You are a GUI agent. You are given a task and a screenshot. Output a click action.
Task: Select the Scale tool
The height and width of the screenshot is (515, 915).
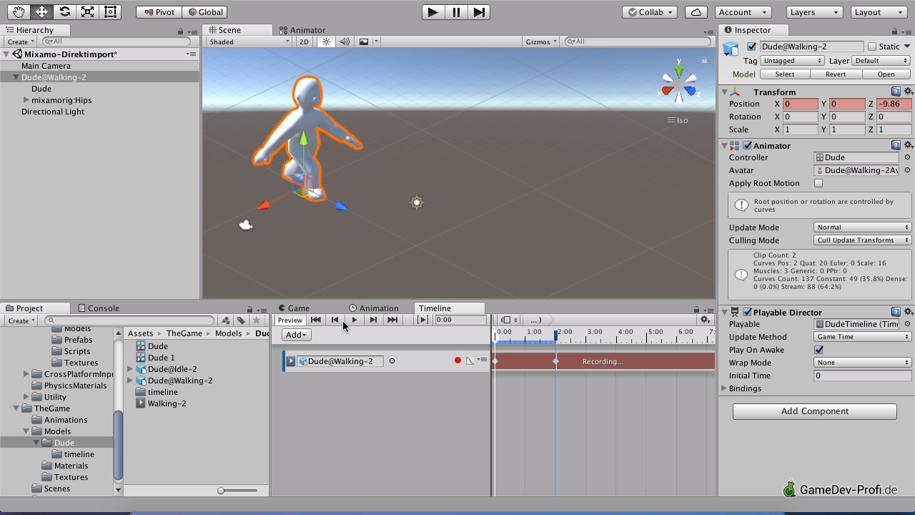pyautogui.click(x=87, y=11)
